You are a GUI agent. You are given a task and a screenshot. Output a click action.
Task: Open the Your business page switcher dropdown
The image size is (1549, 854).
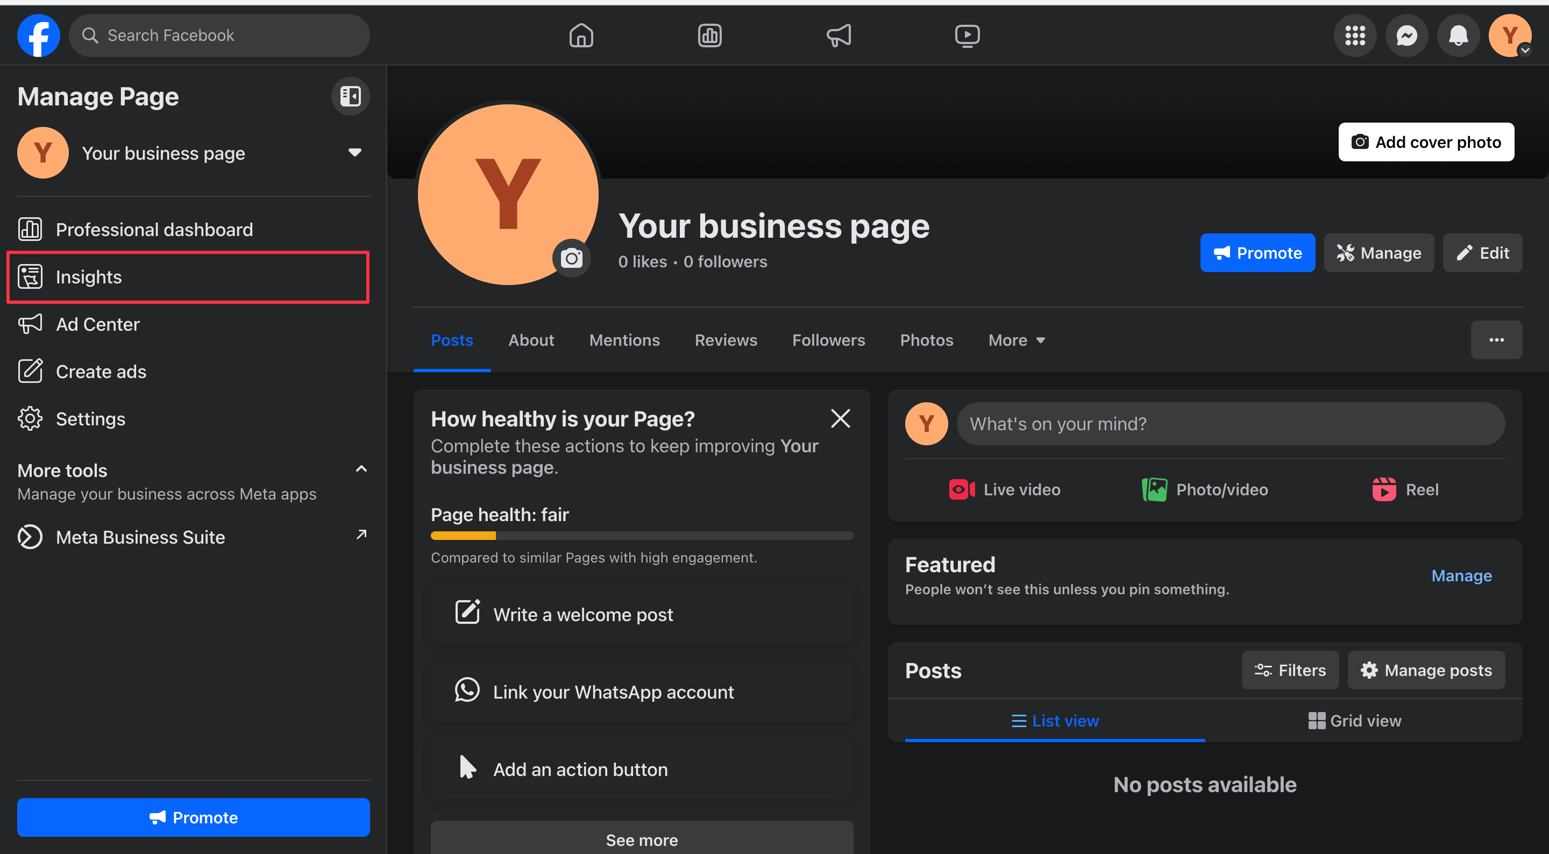(x=355, y=153)
